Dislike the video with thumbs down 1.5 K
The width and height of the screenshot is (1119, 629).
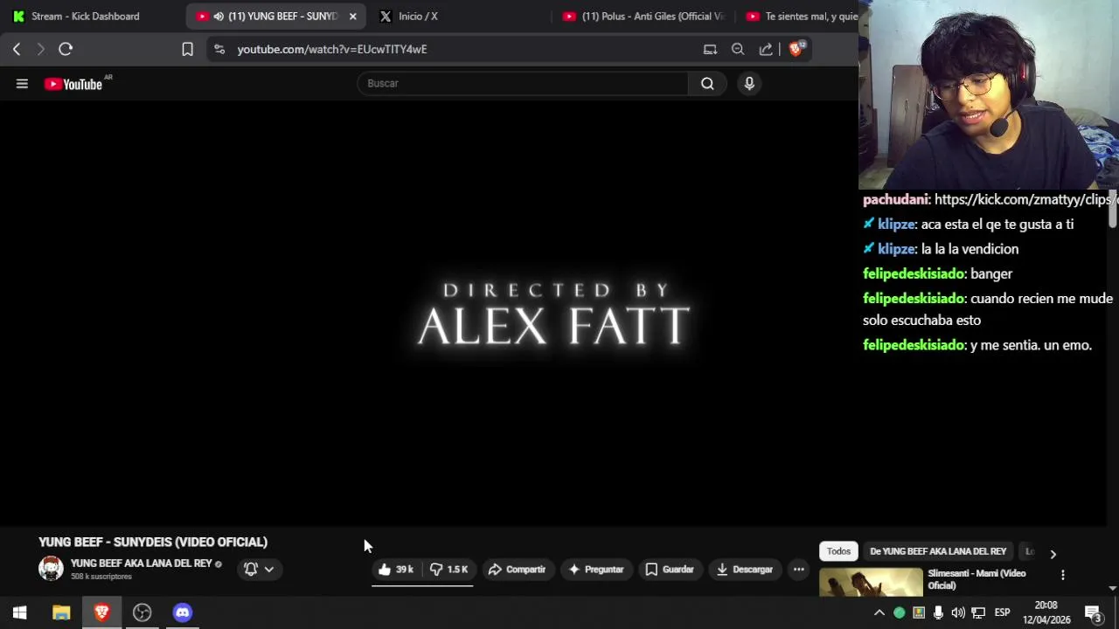(449, 570)
